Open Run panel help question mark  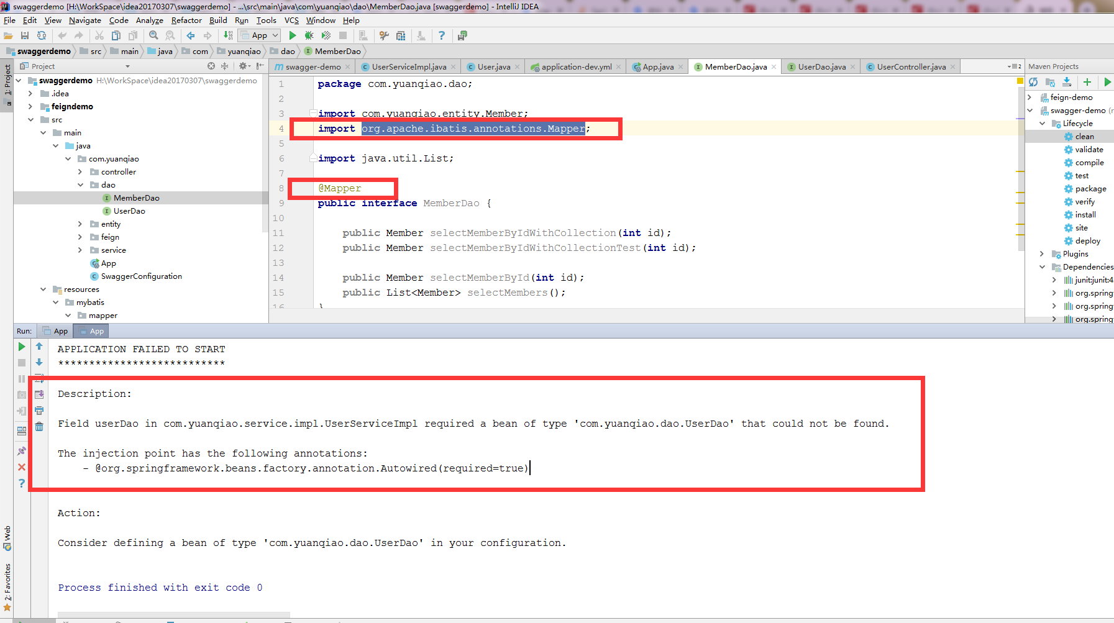[x=22, y=483]
